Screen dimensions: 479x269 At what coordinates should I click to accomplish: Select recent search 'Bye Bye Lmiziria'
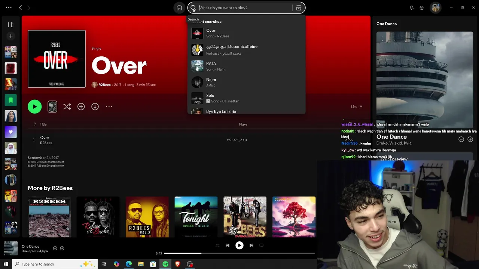click(246, 111)
